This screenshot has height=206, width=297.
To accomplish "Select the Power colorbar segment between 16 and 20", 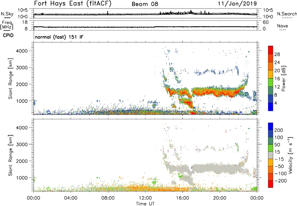I will 271,74.
